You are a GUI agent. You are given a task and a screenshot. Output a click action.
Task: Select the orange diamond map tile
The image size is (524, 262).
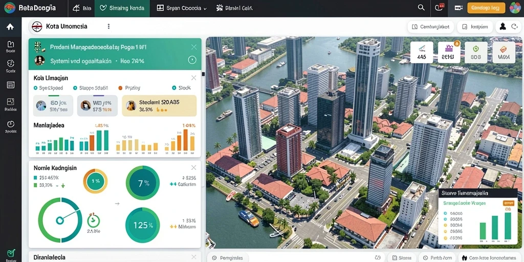coord(504,53)
